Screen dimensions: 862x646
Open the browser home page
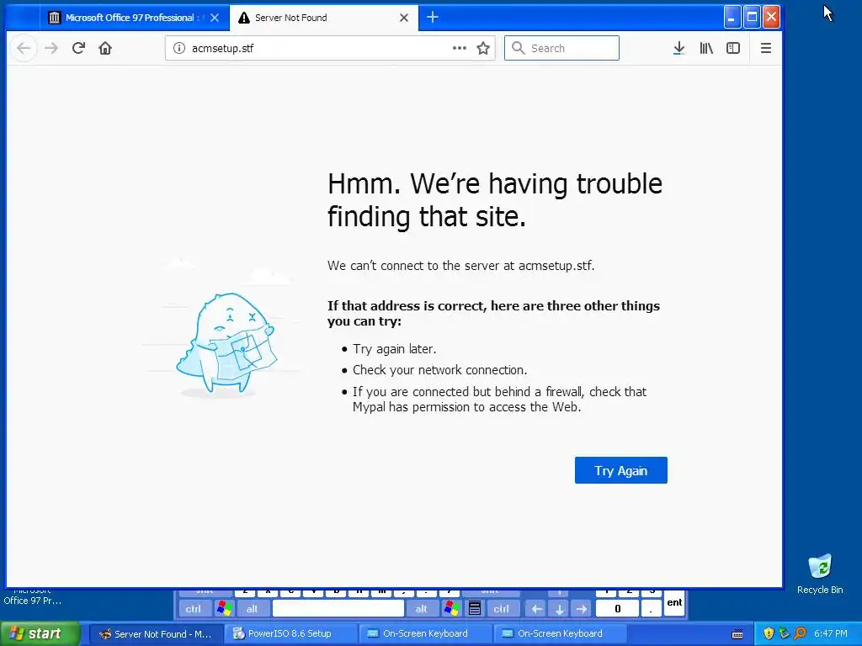[x=105, y=48]
